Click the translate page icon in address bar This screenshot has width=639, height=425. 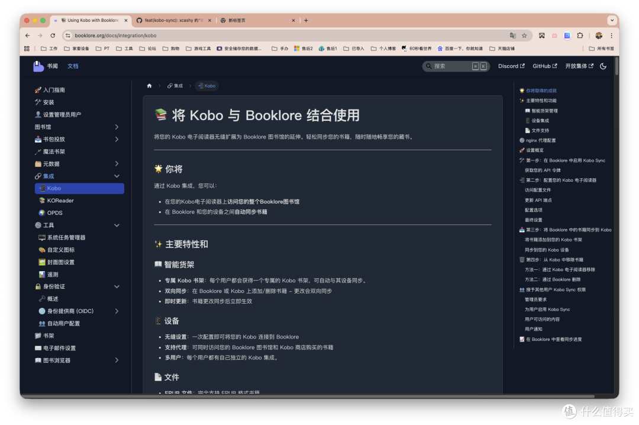(x=512, y=36)
